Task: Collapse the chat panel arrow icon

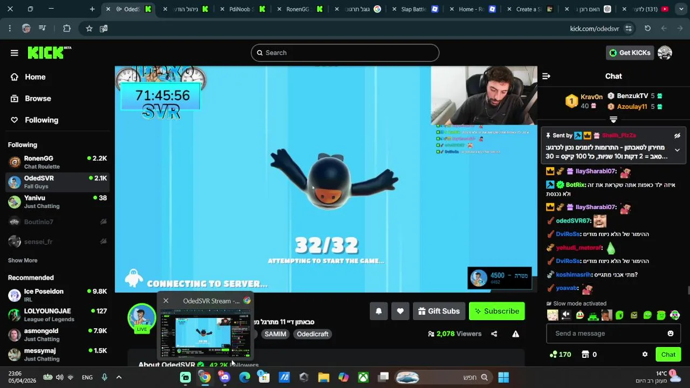Action: tap(546, 77)
